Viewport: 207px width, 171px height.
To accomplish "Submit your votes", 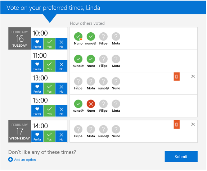I will tap(182, 157).
